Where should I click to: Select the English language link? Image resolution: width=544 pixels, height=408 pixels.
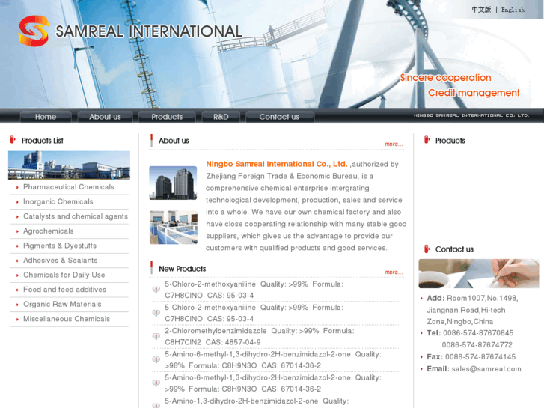(513, 10)
